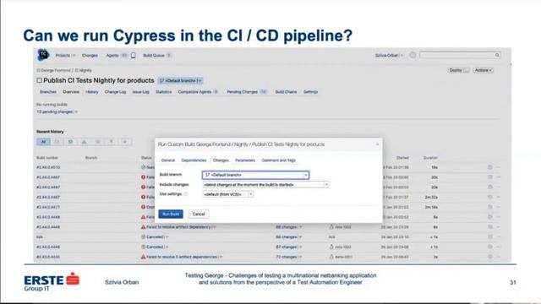Expand the Projects menu in the top bar
The width and height of the screenshot is (541, 304).
coord(65,56)
